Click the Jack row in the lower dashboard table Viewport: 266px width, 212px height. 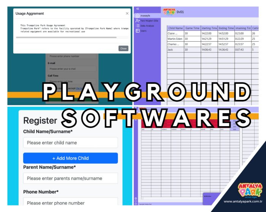click(190, 129)
